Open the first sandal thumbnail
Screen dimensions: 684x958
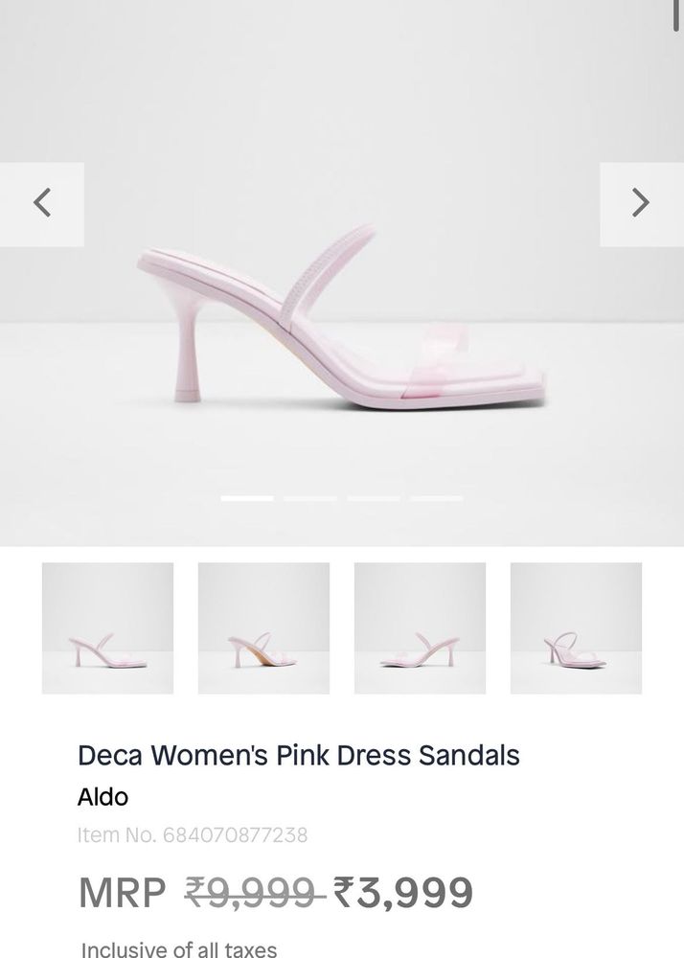tap(108, 627)
